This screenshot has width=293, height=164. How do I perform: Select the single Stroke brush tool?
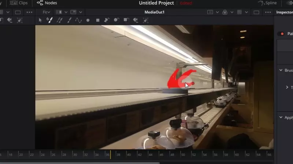tap(69, 20)
